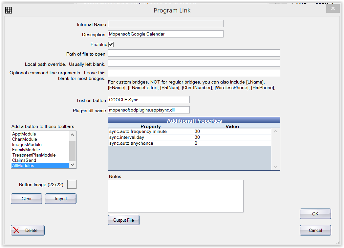Image resolution: width=344 pixels, height=248 pixels.
Task: Select FamilyModule in the toolbars list
Action: point(40,150)
